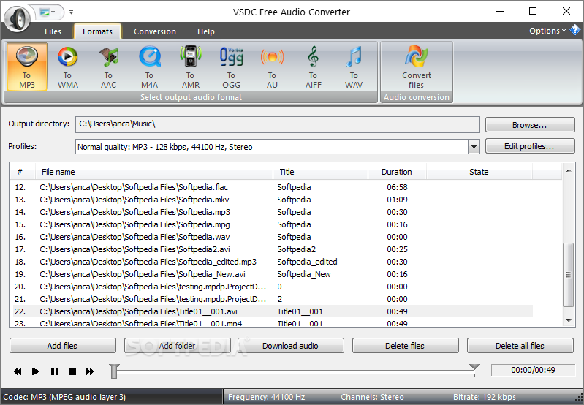Select row 22 Title01__001.avi
584x405 pixels.
[273, 311]
